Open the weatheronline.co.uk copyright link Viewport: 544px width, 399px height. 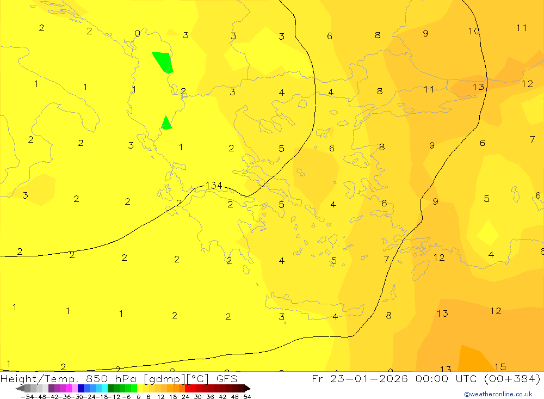click(x=498, y=394)
